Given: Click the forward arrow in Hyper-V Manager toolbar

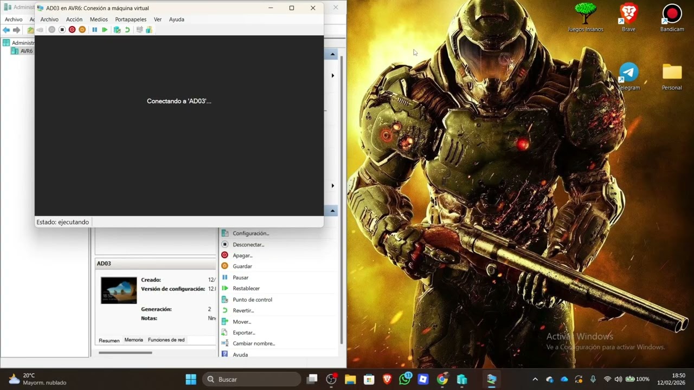Looking at the screenshot, I should (17, 30).
